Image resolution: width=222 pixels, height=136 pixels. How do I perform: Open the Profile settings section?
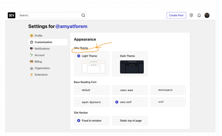tap(48, 36)
